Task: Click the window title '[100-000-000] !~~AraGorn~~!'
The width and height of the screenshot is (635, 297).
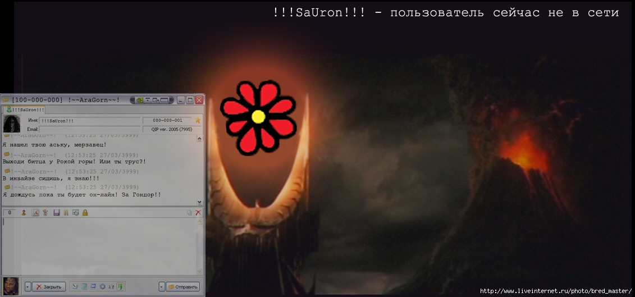Action: pyautogui.click(x=66, y=100)
